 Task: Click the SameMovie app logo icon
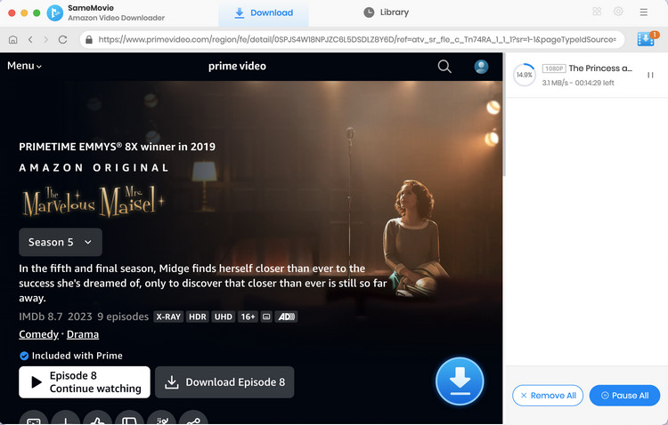click(54, 12)
